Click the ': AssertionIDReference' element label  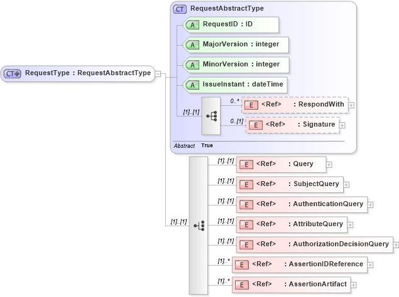[x=324, y=264]
